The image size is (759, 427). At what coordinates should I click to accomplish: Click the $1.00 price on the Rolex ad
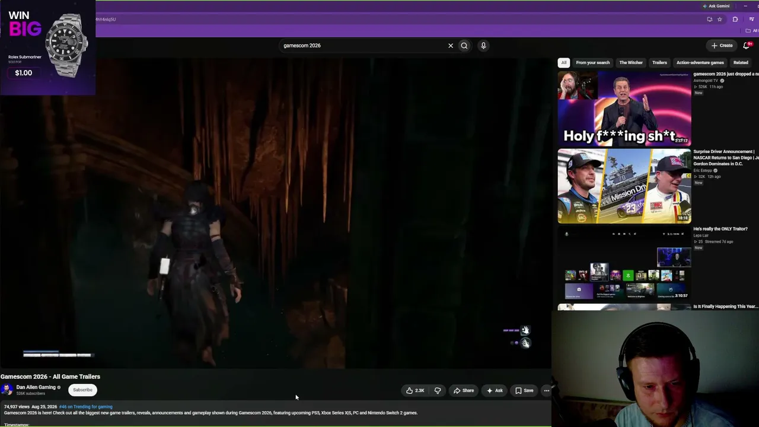(x=24, y=73)
